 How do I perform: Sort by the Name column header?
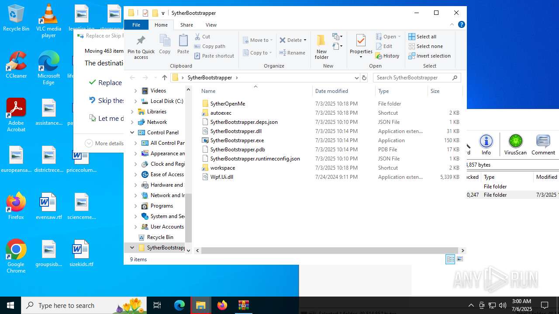tap(255, 91)
